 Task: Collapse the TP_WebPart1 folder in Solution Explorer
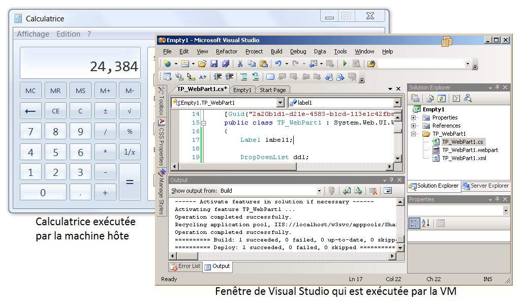coord(414,134)
